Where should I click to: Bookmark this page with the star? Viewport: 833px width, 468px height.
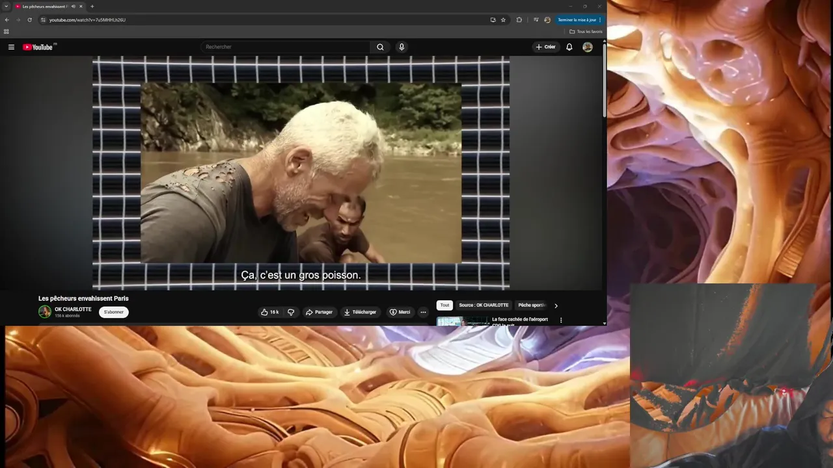click(503, 19)
